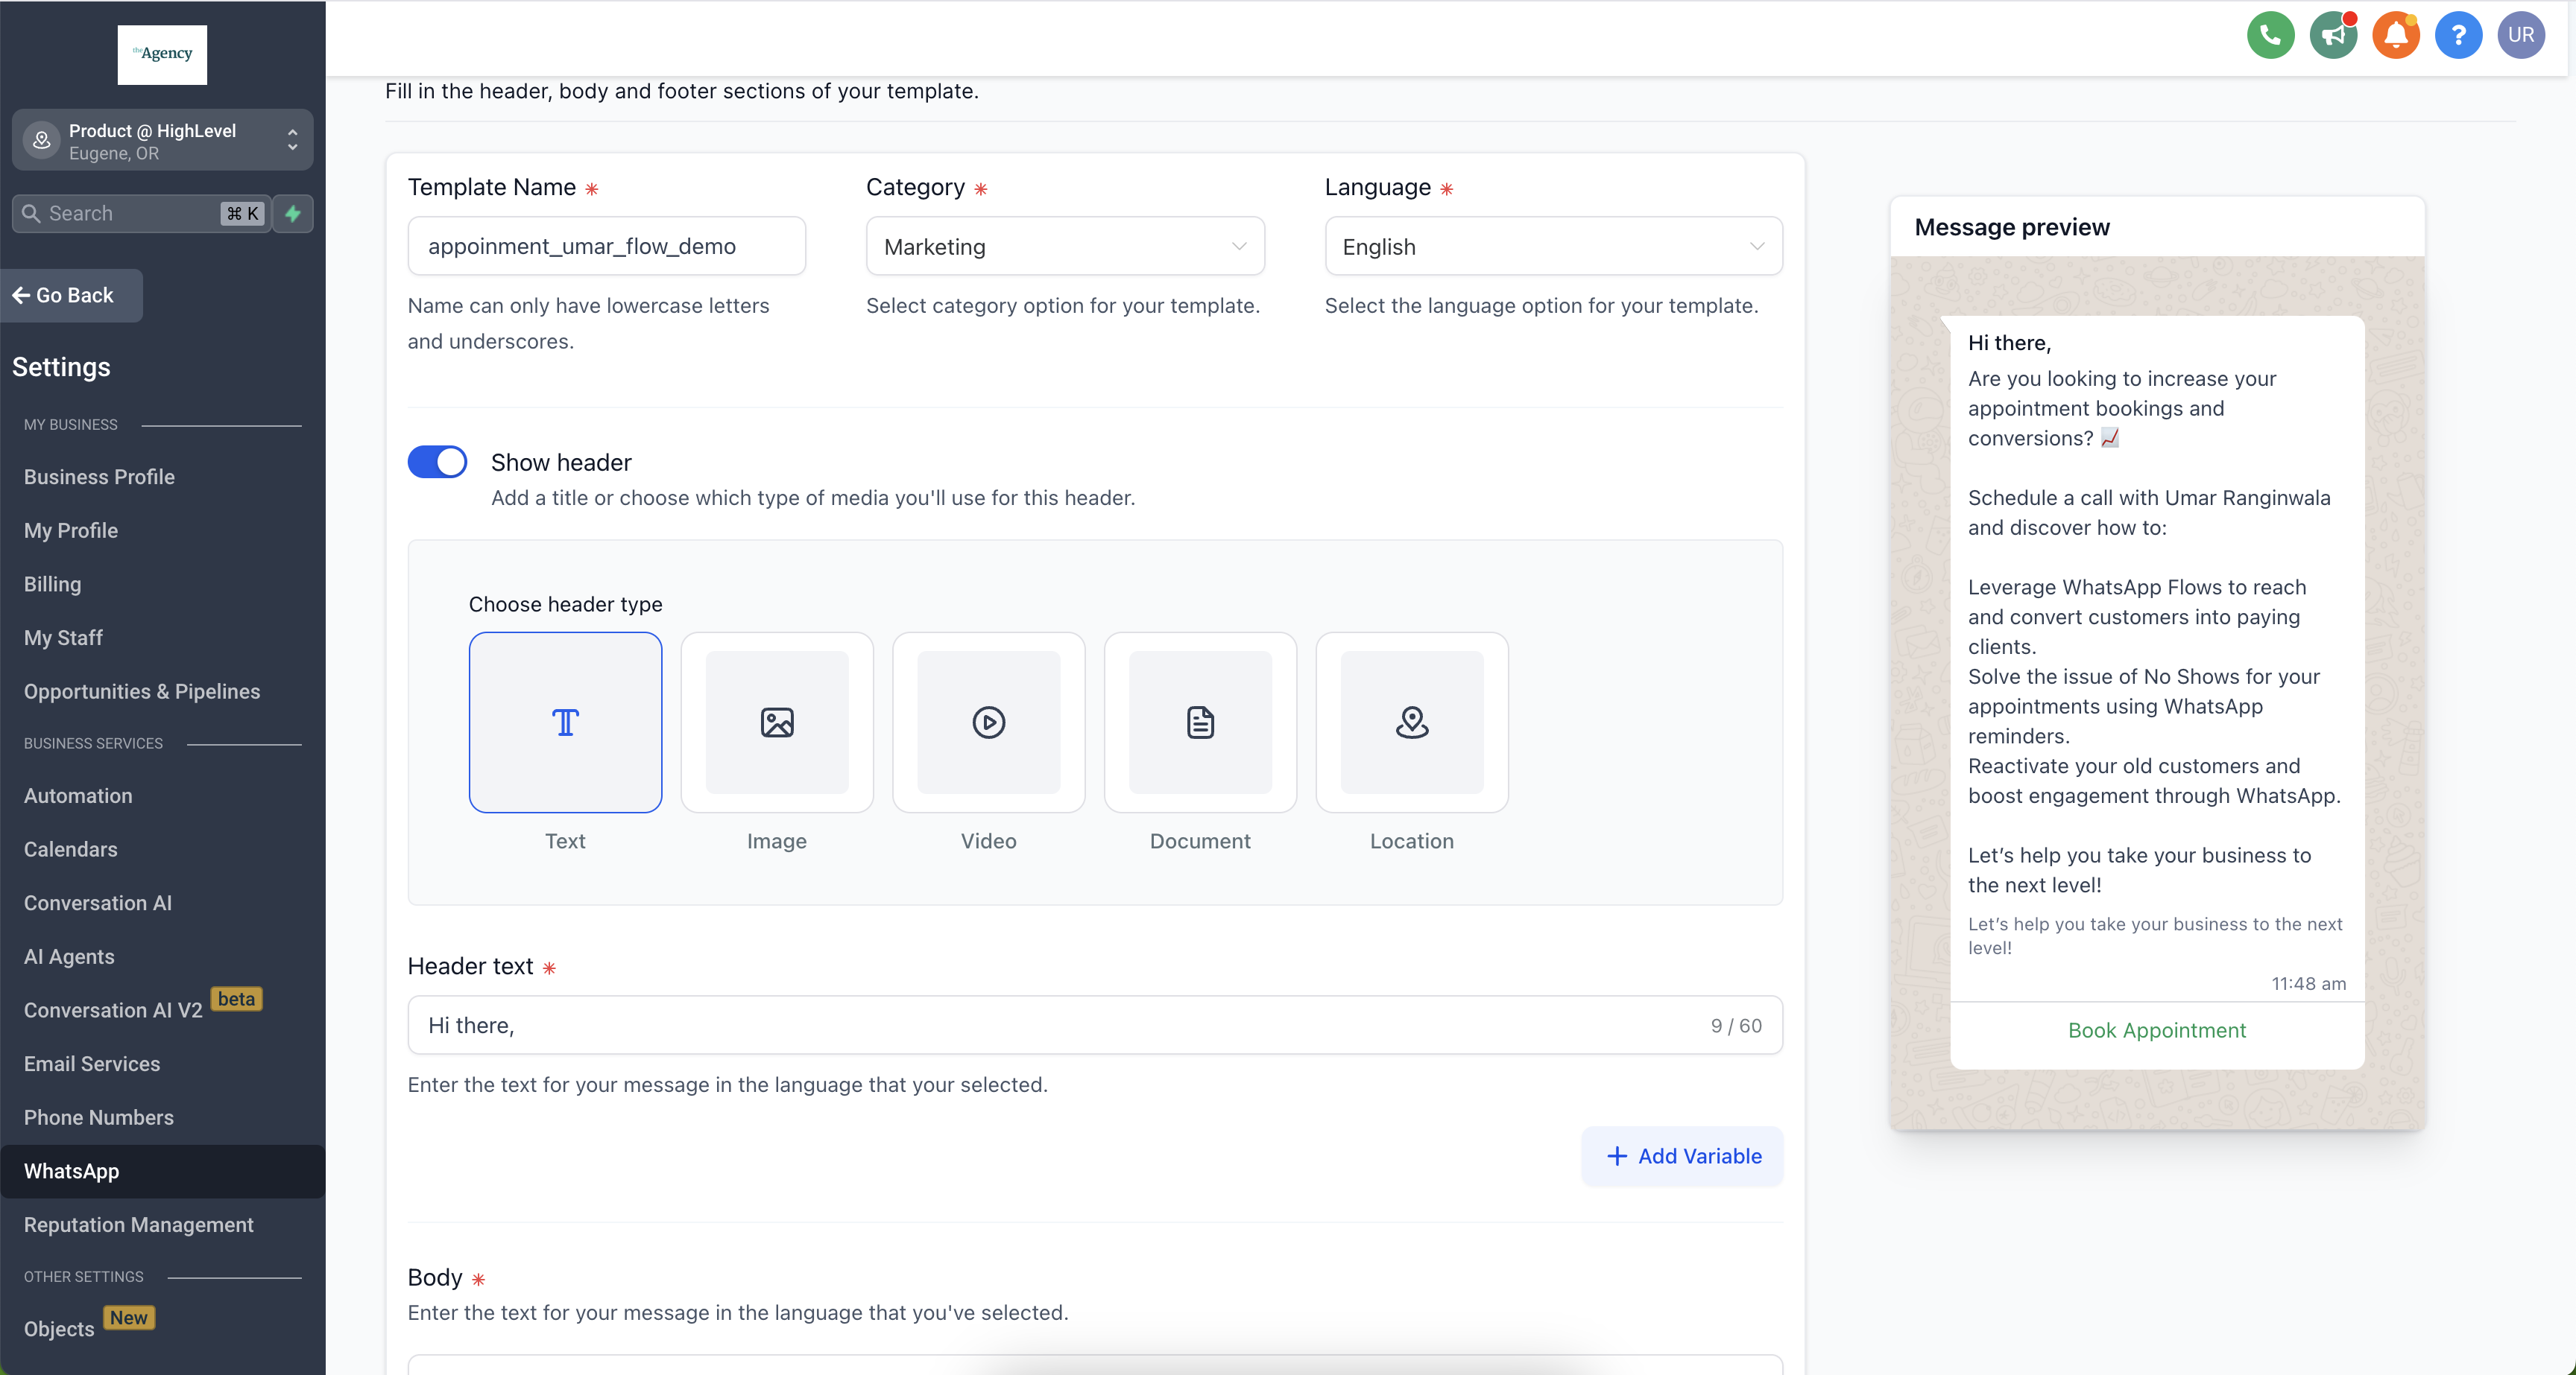
Task: Open the orange notifications bell
Action: (2396, 36)
